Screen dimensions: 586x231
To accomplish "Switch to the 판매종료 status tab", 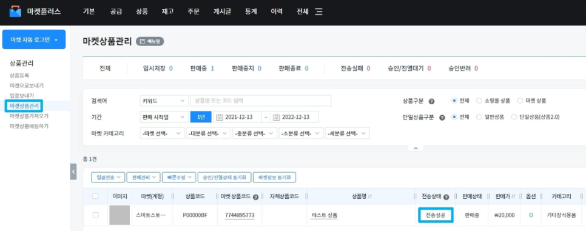I will [294, 69].
